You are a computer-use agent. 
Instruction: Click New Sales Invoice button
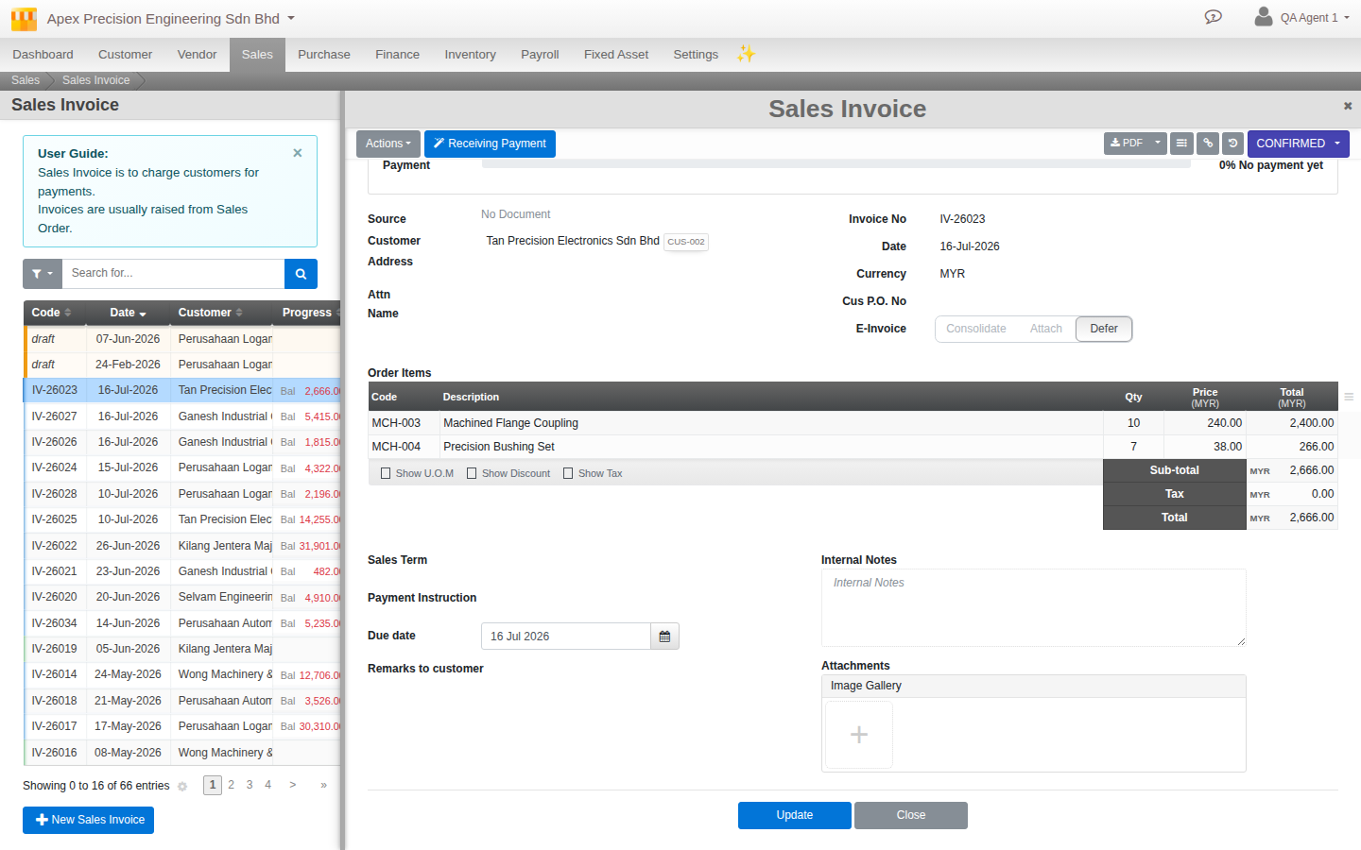point(89,820)
